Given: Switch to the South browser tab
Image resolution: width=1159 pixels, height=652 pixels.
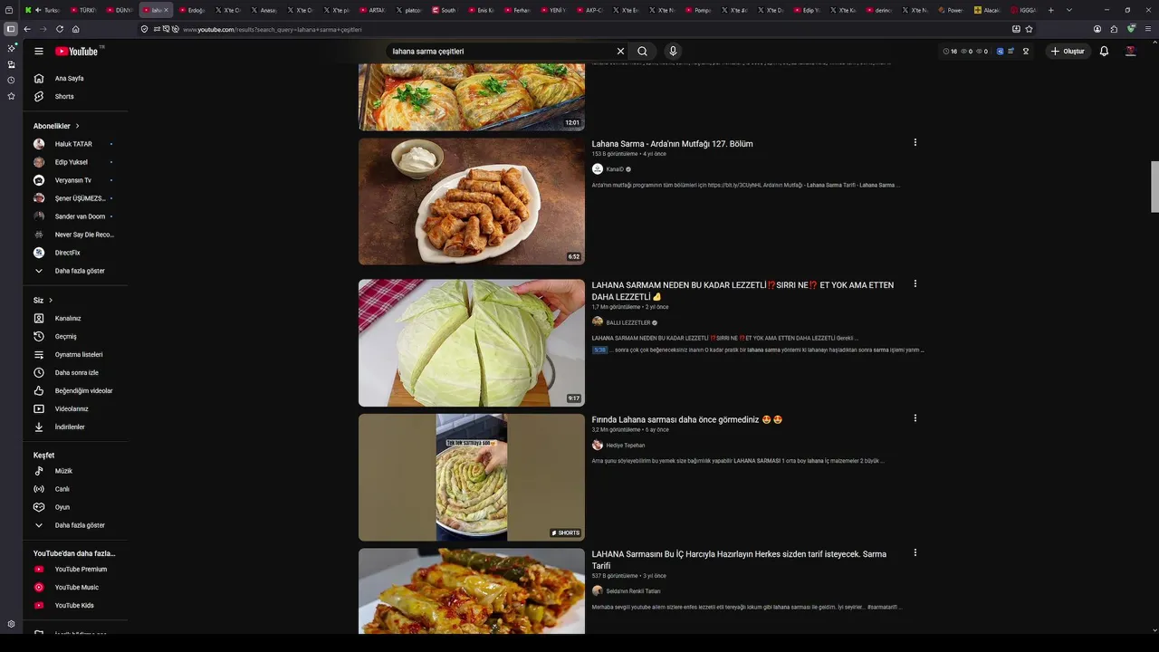Looking at the screenshot, I should click(x=445, y=10).
